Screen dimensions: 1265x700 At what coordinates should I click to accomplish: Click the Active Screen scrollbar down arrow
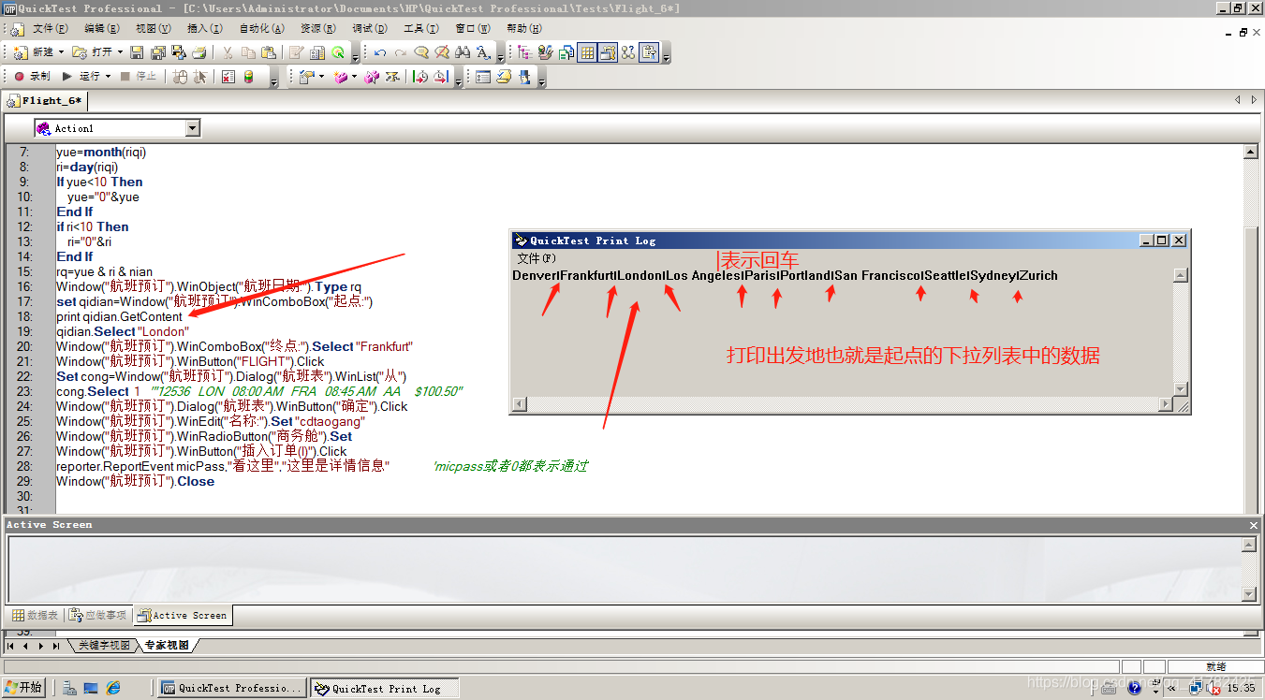click(x=1248, y=594)
